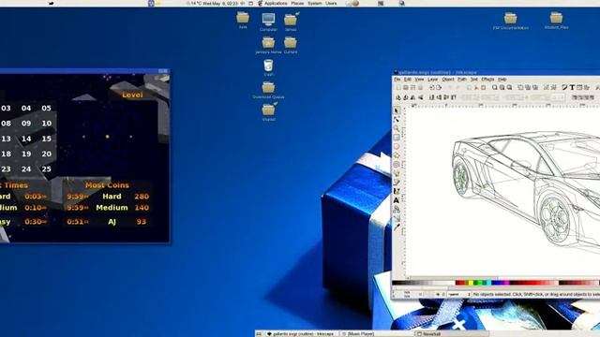600x337 pixels.
Task: Select the Pencil freehand tool in Inkscape
Action: [x=397, y=173]
